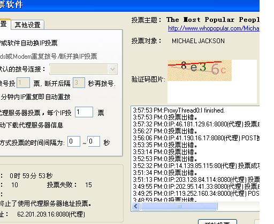Click the dropdown arrow of 拨号连接 combo box

pyautogui.click(x=112, y=69)
